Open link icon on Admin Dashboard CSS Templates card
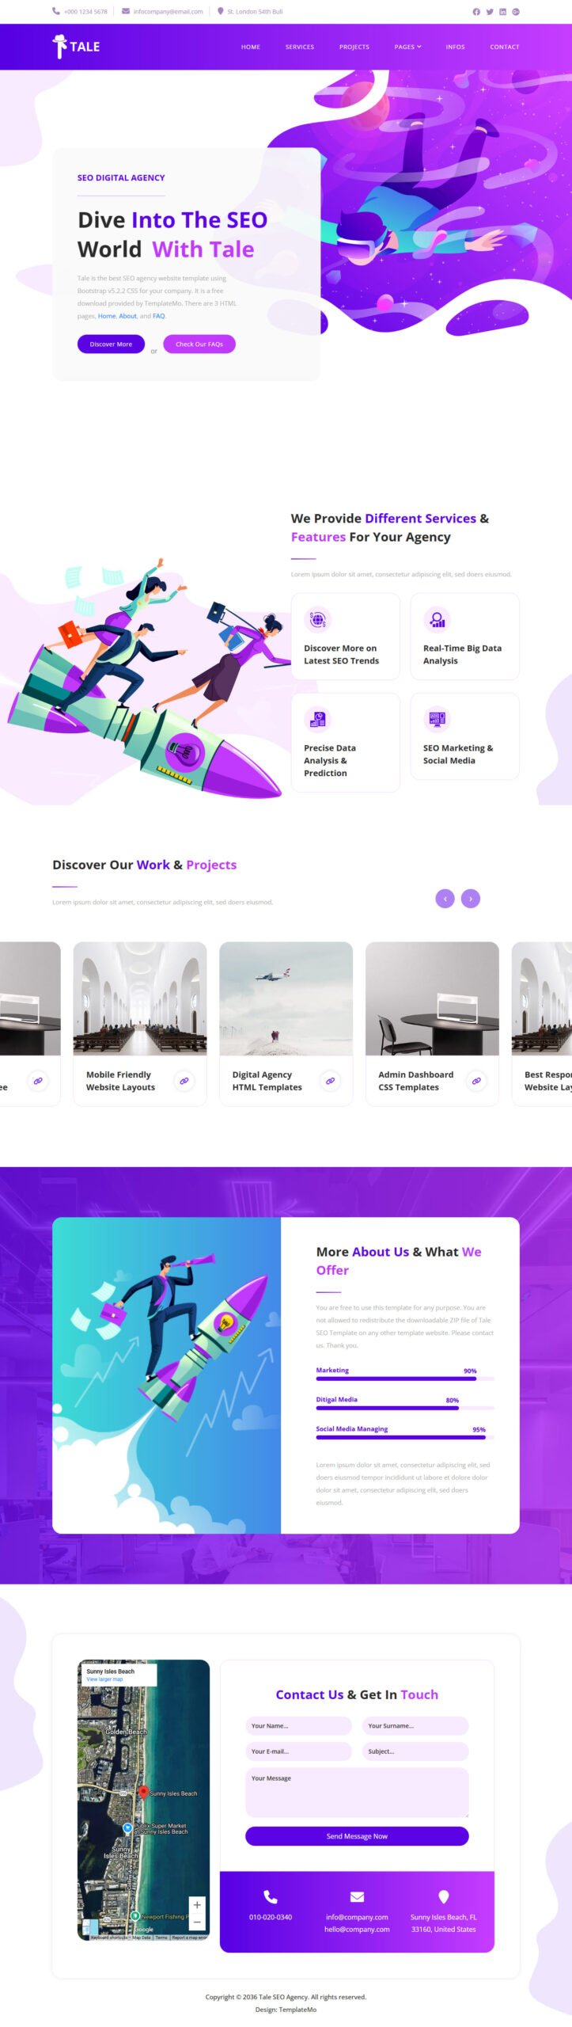 476,1080
